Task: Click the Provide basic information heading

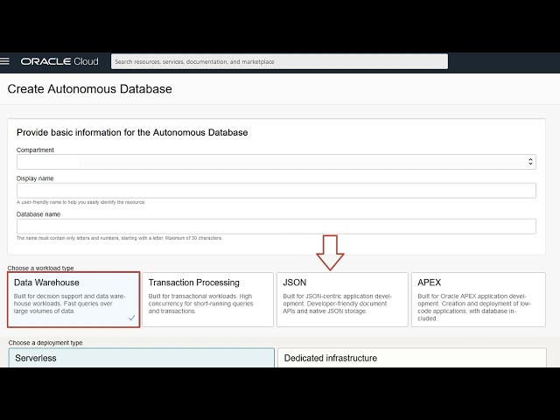Action: coord(132,132)
